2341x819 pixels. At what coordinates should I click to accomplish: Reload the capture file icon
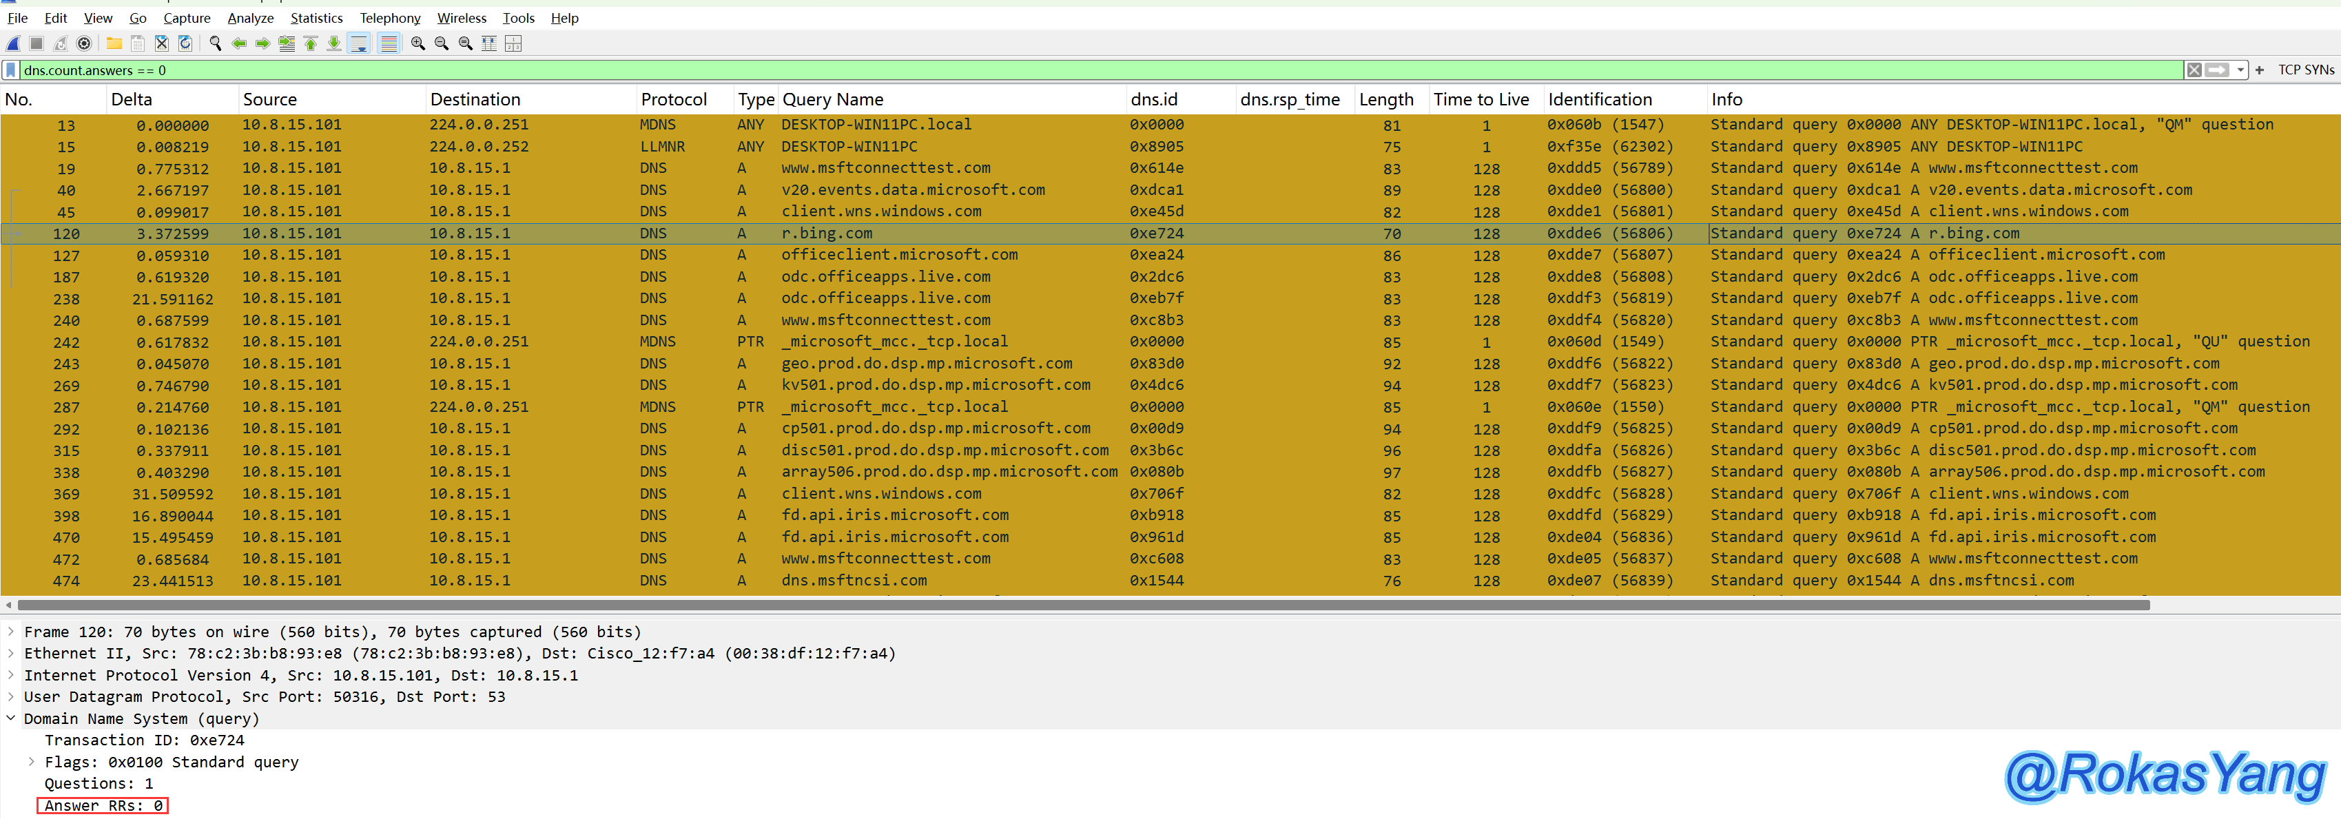[x=185, y=43]
